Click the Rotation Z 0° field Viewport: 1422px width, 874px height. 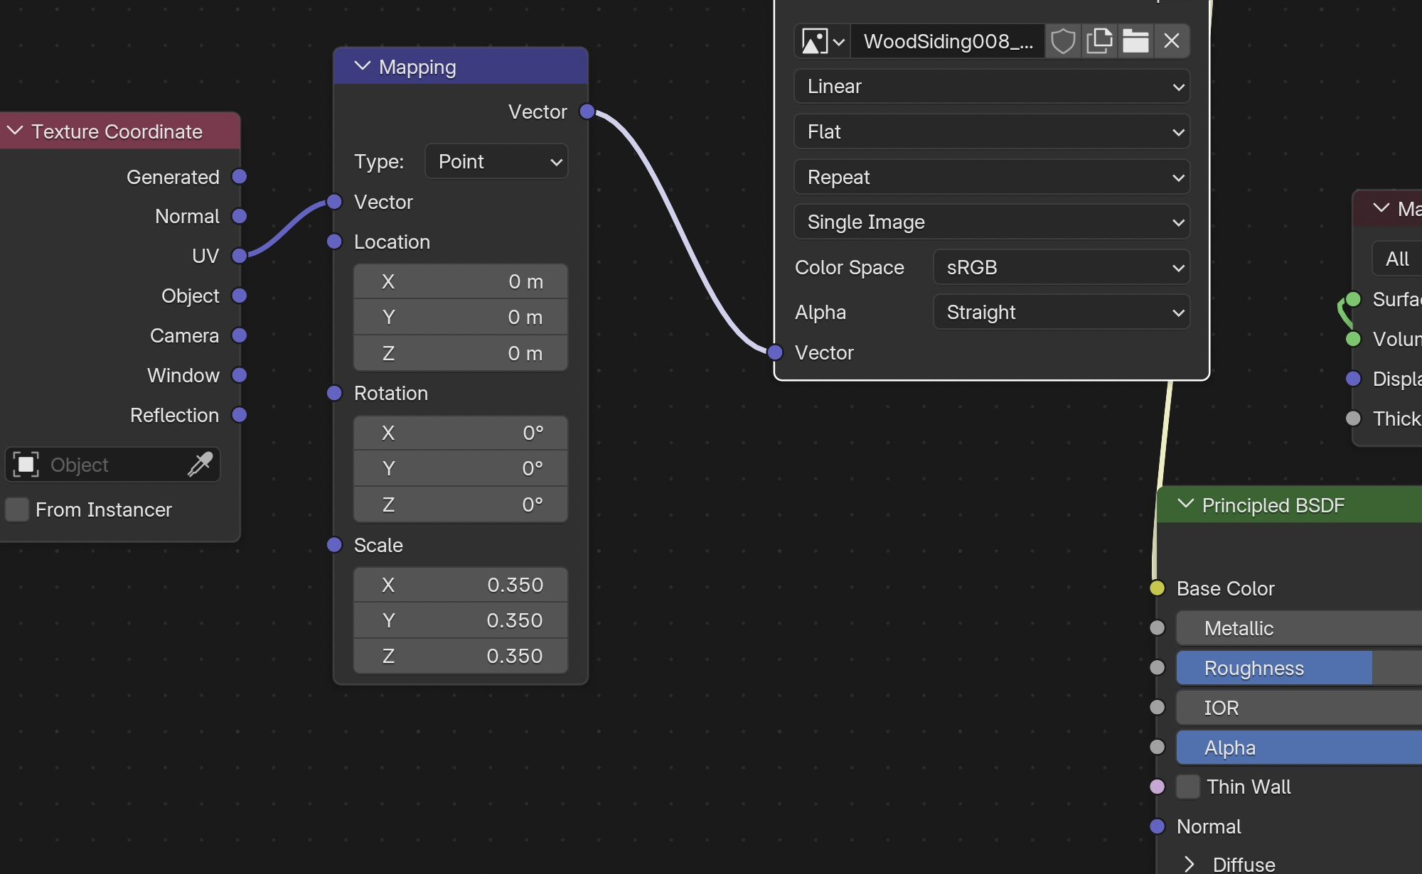coord(461,505)
